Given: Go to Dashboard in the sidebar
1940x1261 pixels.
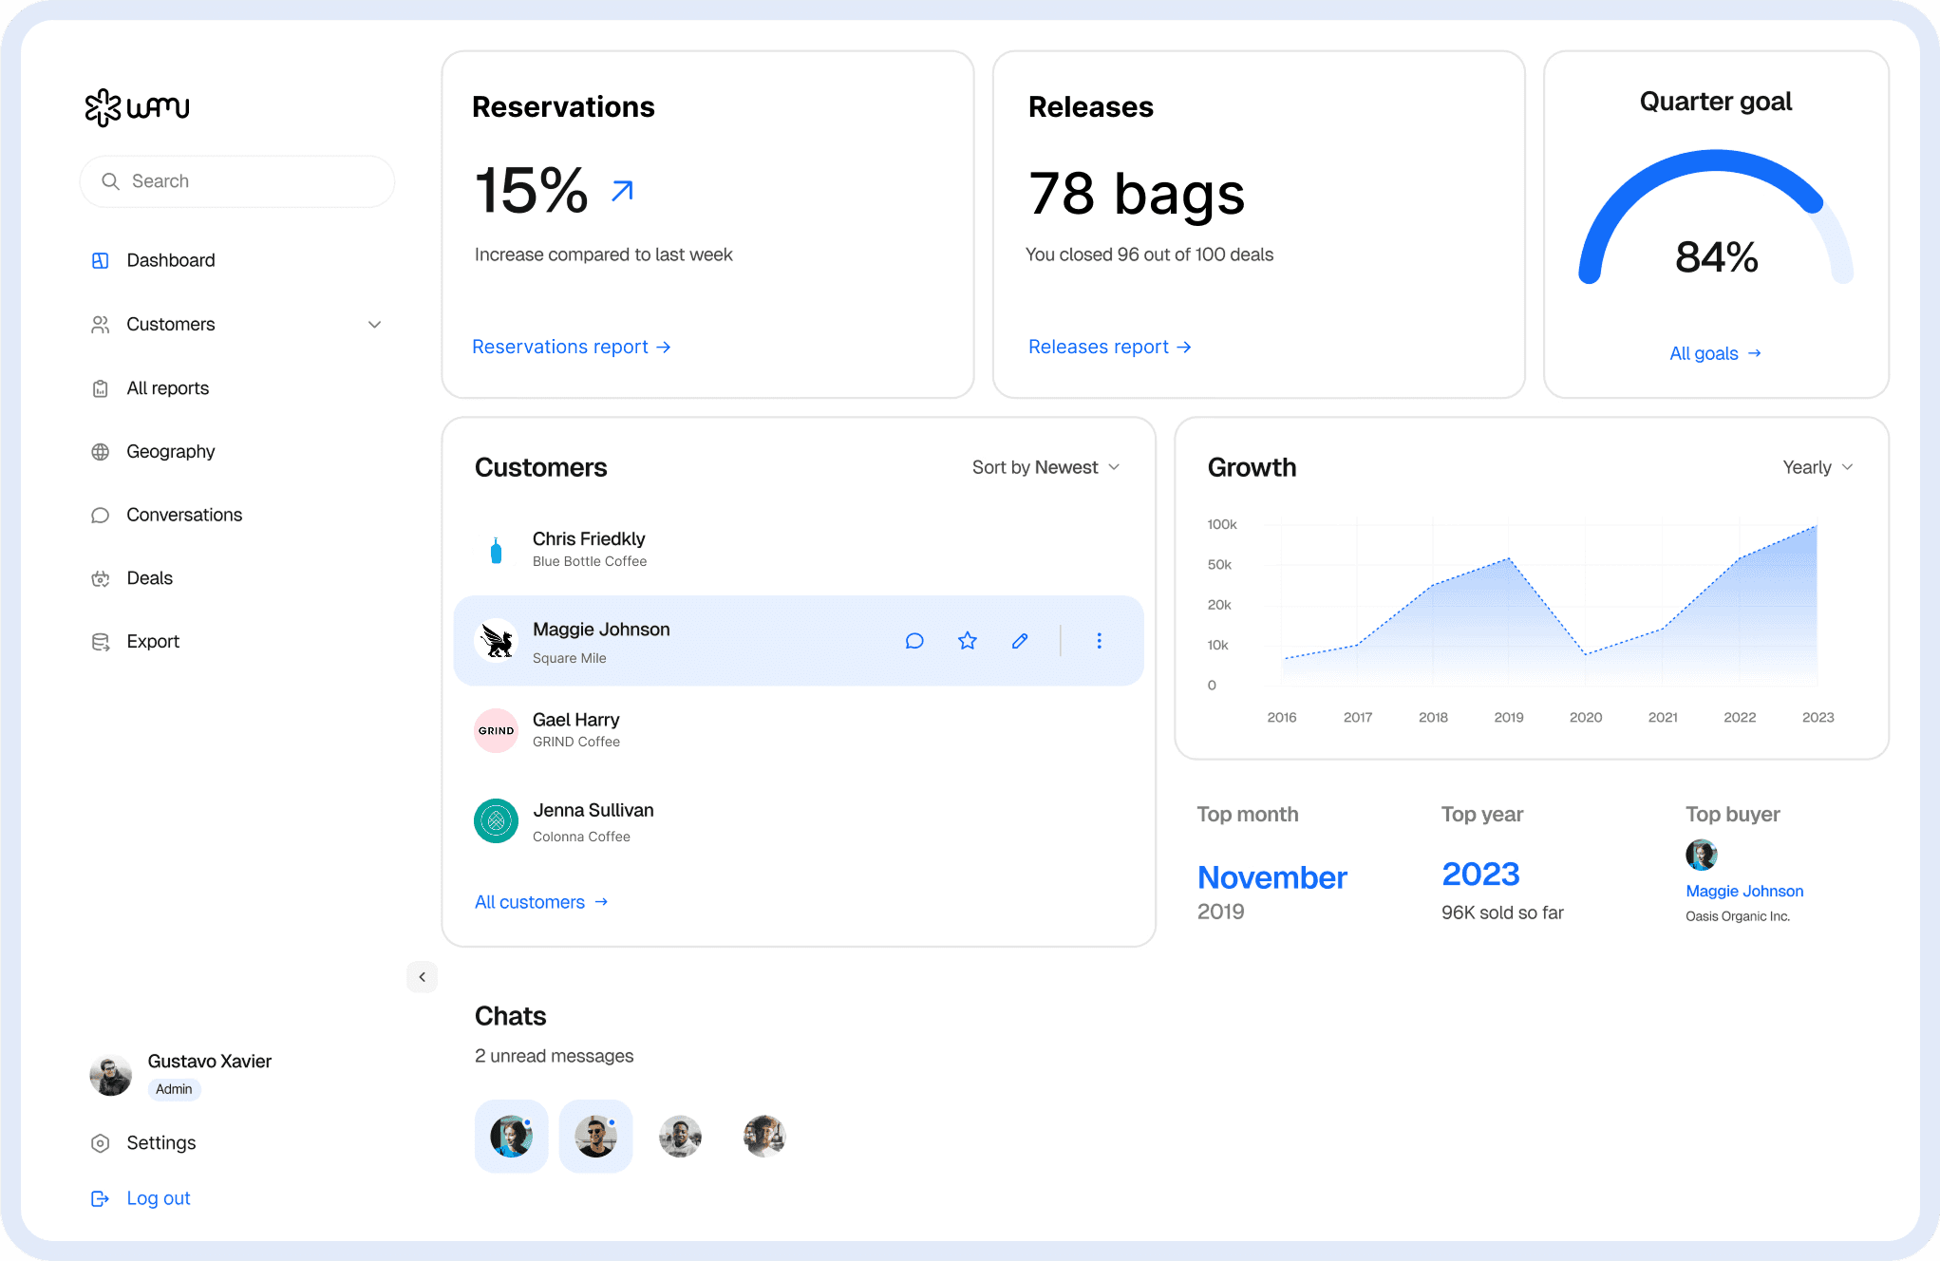Looking at the screenshot, I should (171, 260).
